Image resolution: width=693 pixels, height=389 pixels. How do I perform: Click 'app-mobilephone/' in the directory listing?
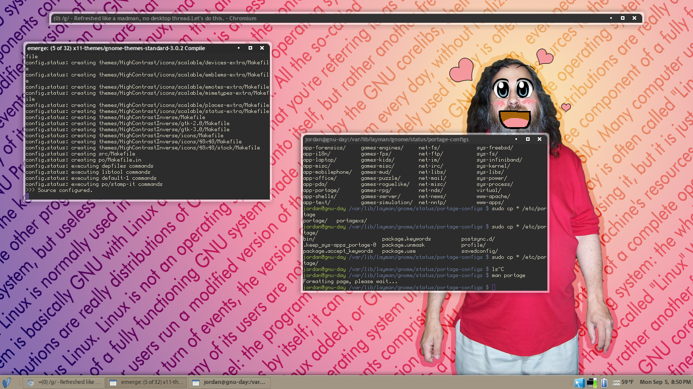[327, 172]
